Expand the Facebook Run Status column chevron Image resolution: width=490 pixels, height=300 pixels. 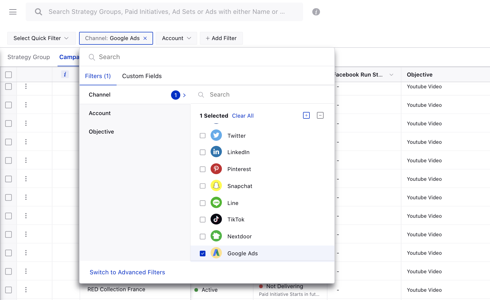point(391,75)
